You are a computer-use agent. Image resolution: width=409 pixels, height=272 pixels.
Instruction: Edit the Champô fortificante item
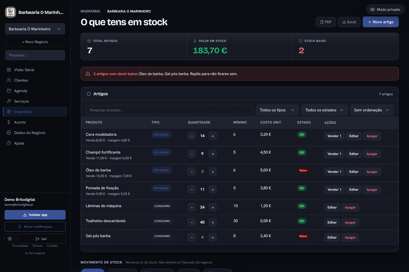point(354,154)
